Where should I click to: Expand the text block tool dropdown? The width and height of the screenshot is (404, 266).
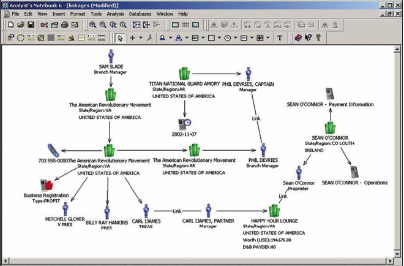[x=252, y=38]
